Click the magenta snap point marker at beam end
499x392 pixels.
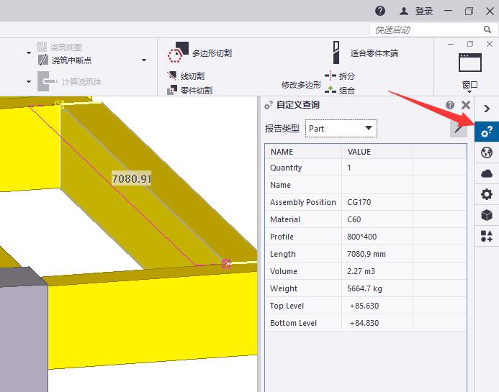[x=226, y=263]
